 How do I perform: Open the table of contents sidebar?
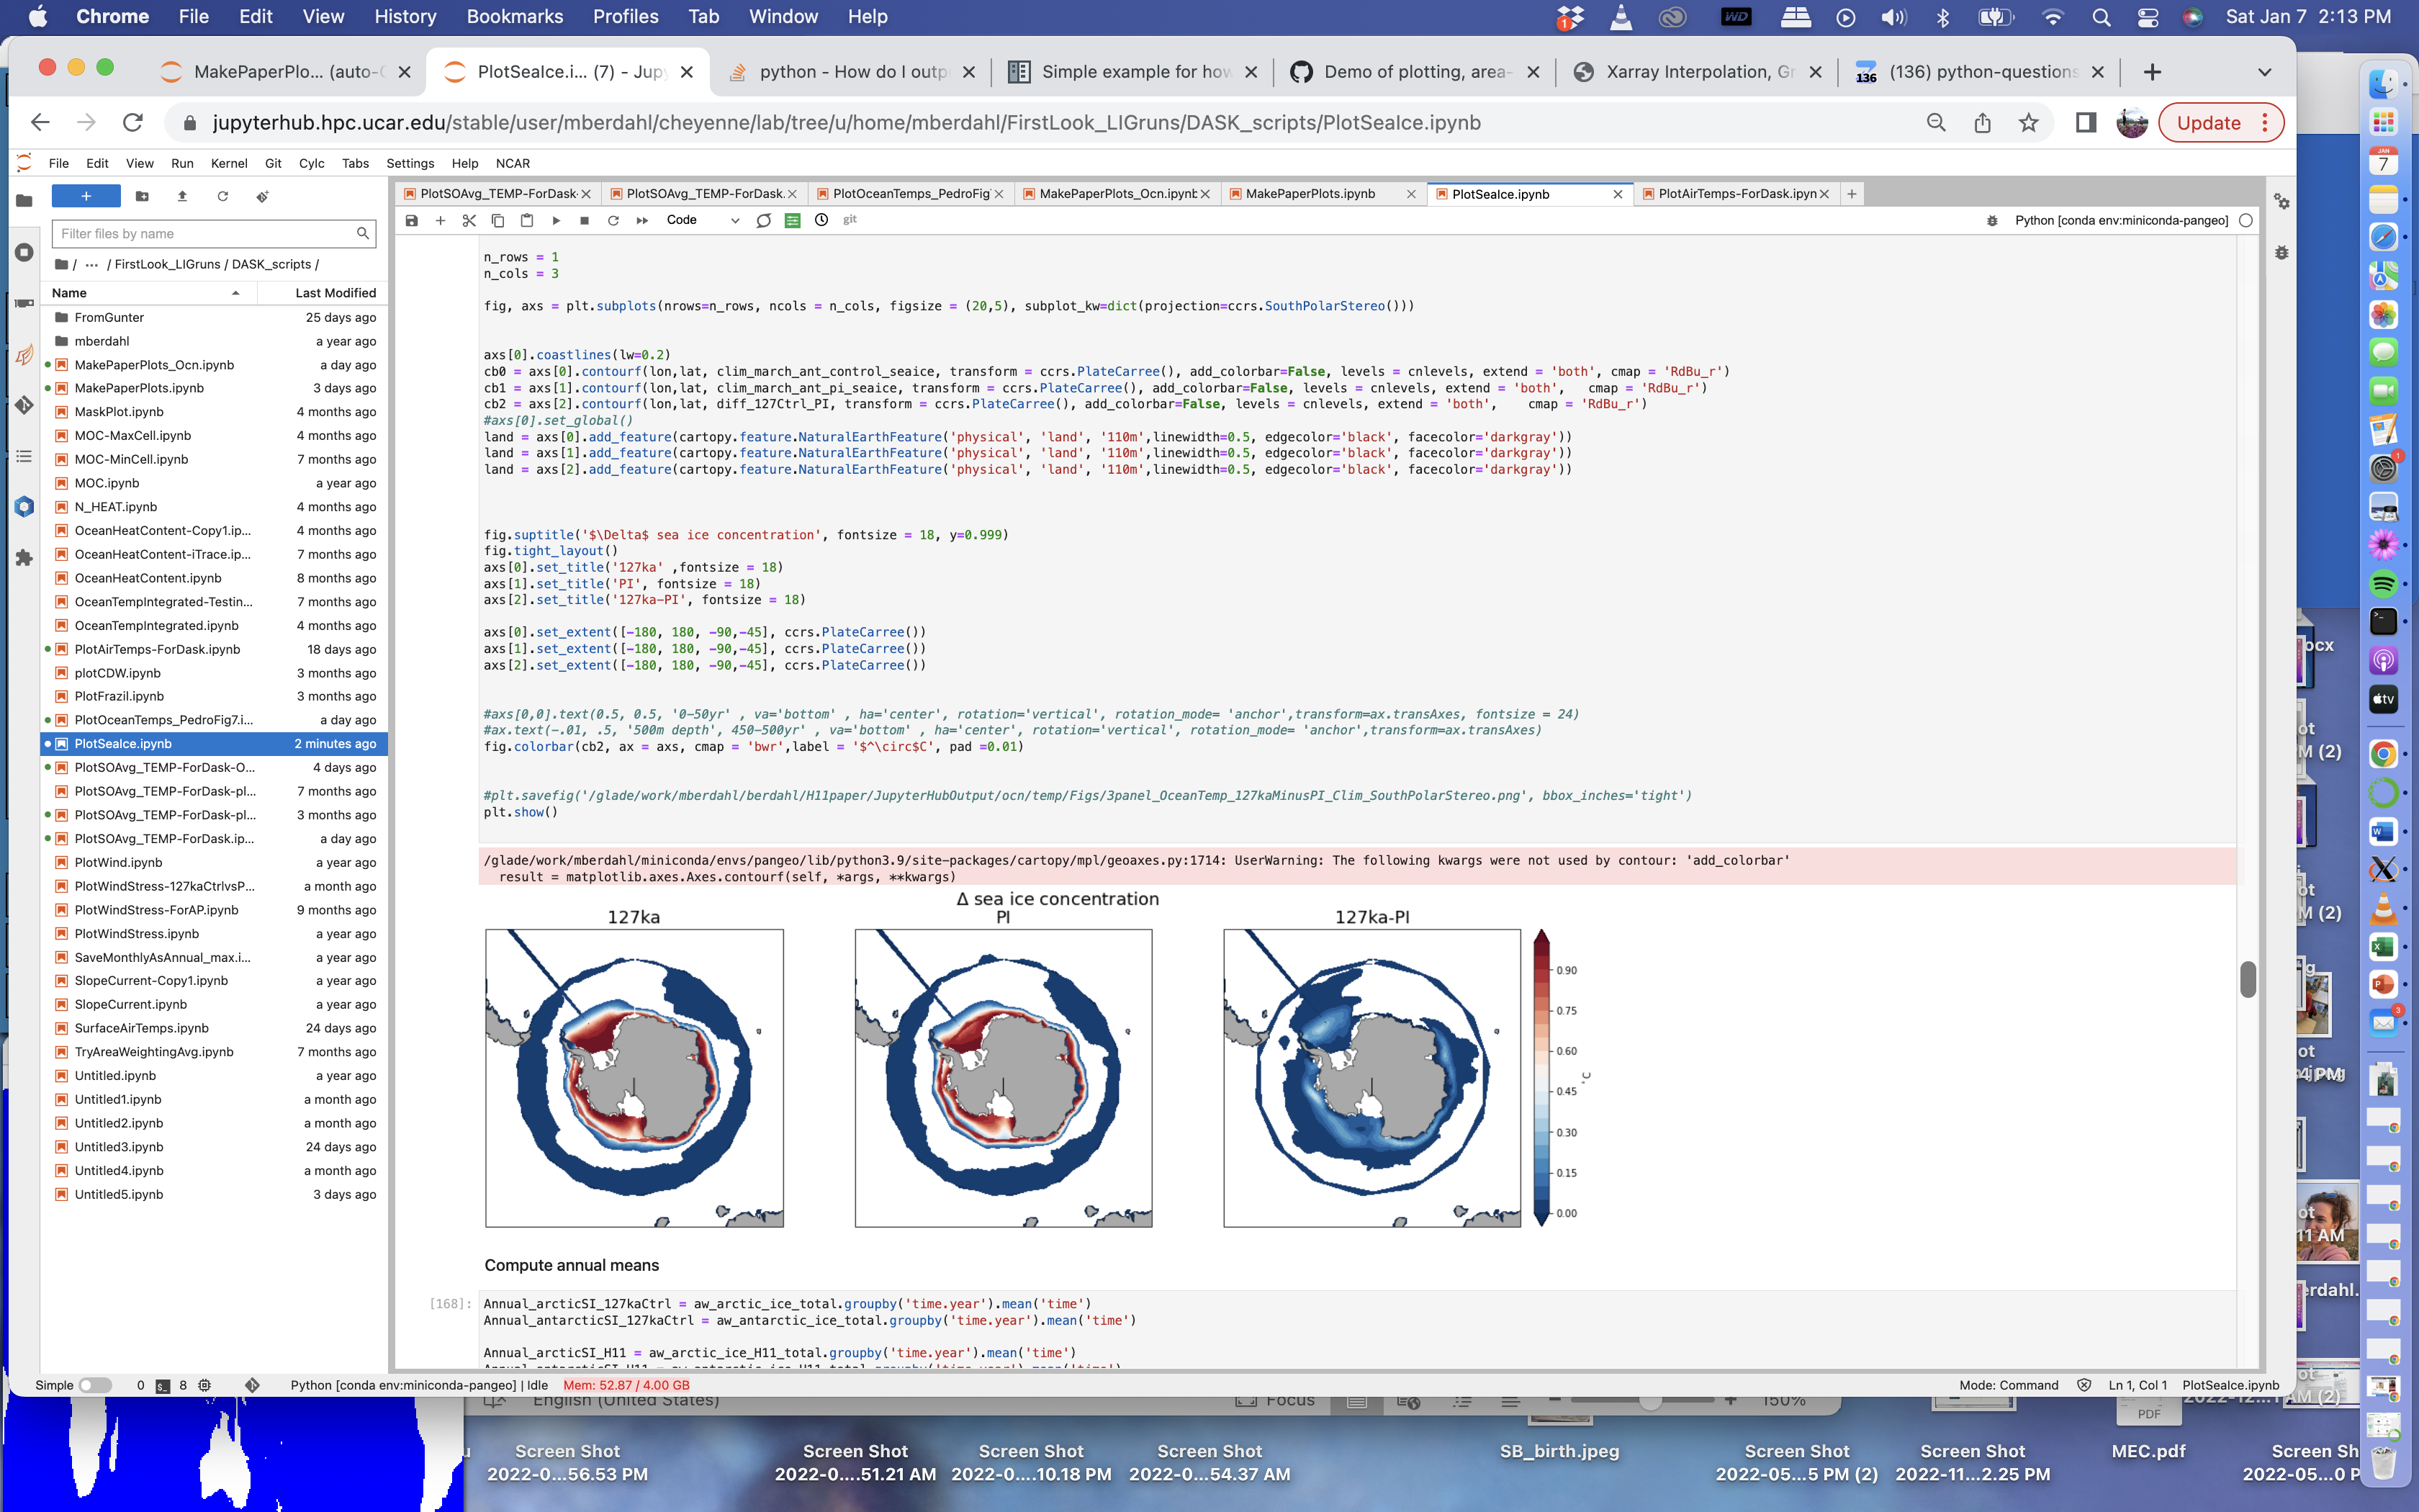pyautogui.click(x=24, y=456)
